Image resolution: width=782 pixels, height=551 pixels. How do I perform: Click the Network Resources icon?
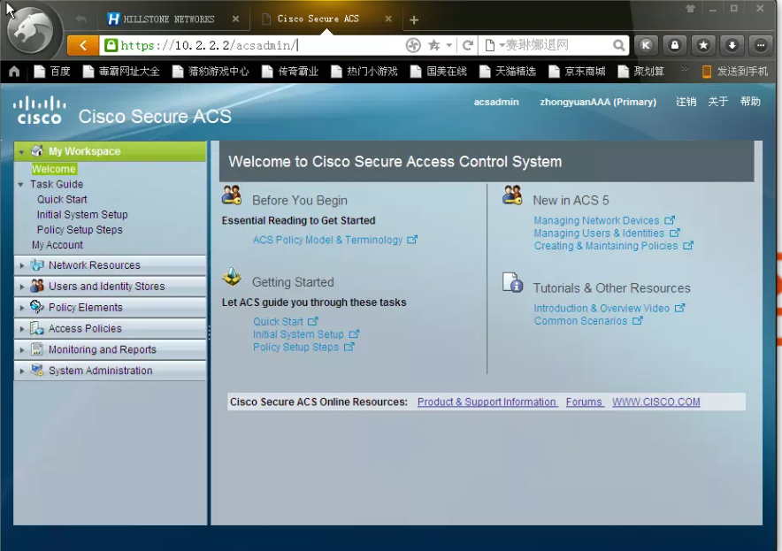37,264
